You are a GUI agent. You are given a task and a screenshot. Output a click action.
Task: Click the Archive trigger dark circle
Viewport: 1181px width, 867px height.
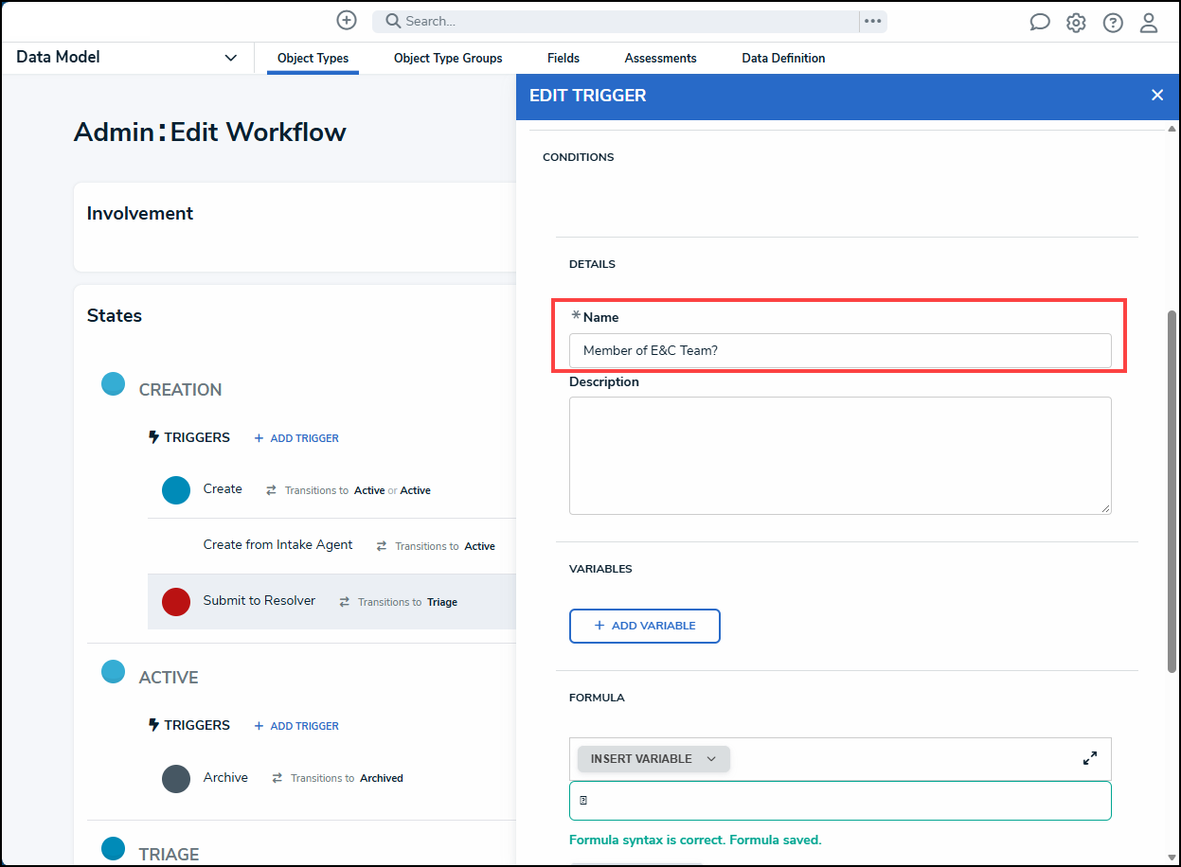point(176,779)
